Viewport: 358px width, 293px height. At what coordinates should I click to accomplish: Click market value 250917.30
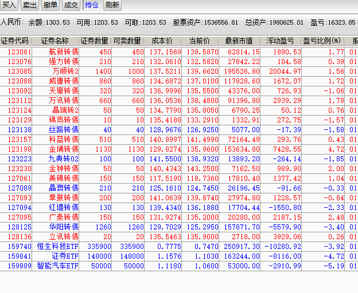pos(242,247)
